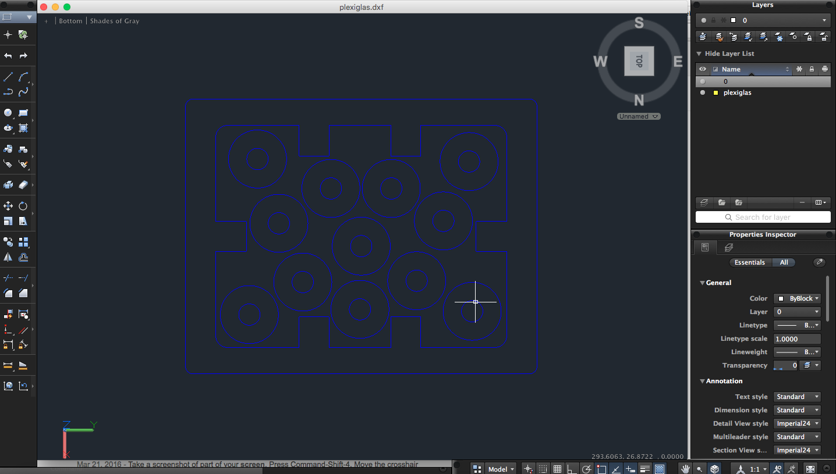Collapse the Annotation properties section
The image size is (836, 474).
pos(702,381)
